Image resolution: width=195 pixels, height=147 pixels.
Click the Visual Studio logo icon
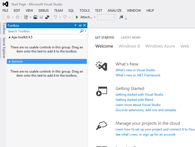click(x=5, y=4)
